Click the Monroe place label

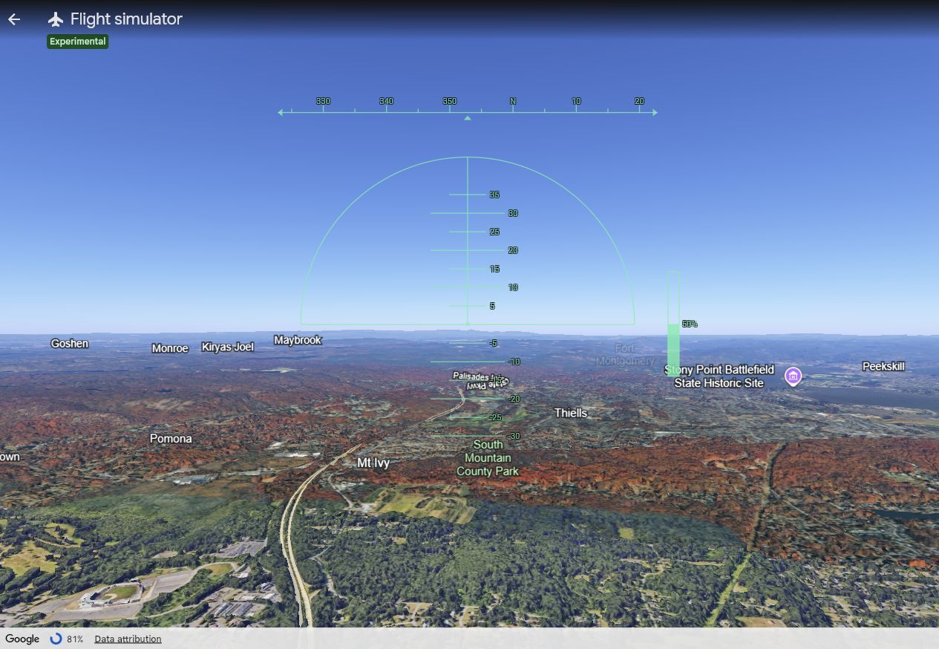click(170, 348)
